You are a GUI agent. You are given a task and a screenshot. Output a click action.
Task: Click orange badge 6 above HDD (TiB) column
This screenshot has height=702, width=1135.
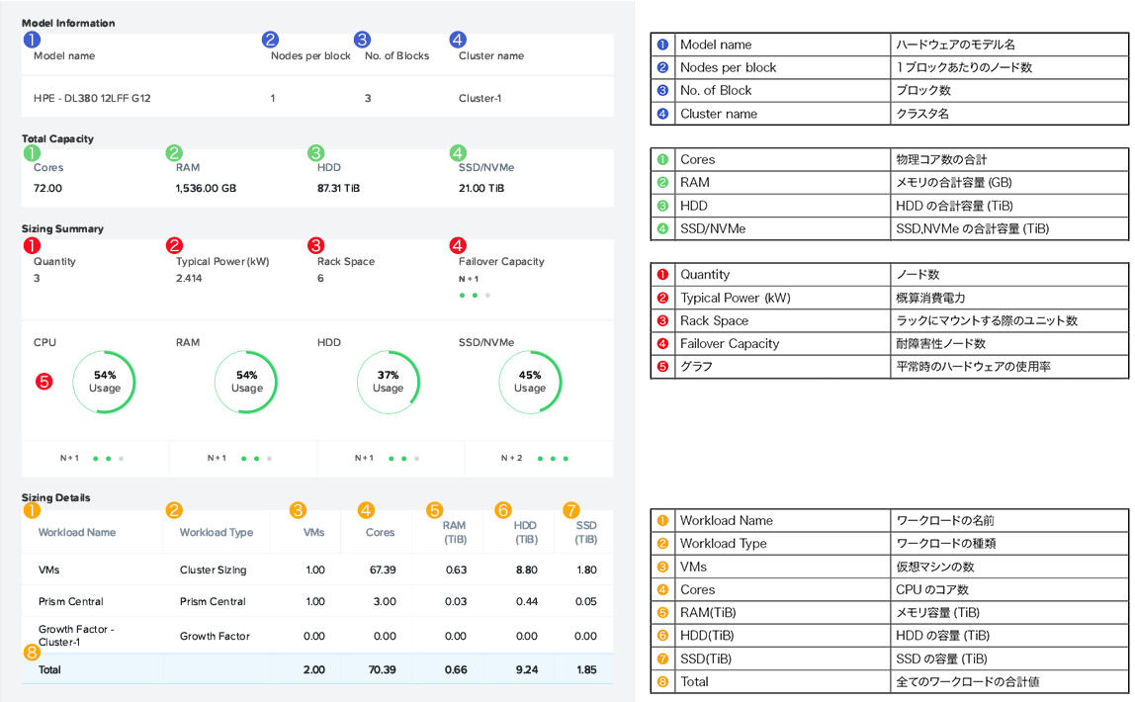[x=502, y=510]
